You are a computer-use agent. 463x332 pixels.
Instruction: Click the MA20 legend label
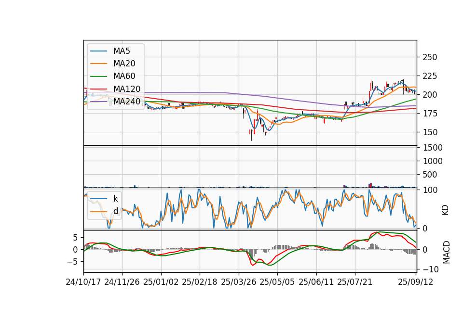(x=124, y=64)
